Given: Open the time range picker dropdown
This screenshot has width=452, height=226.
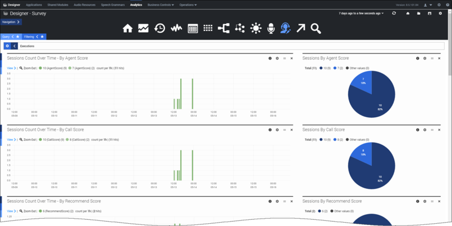Looking at the screenshot, I should 362,13.
